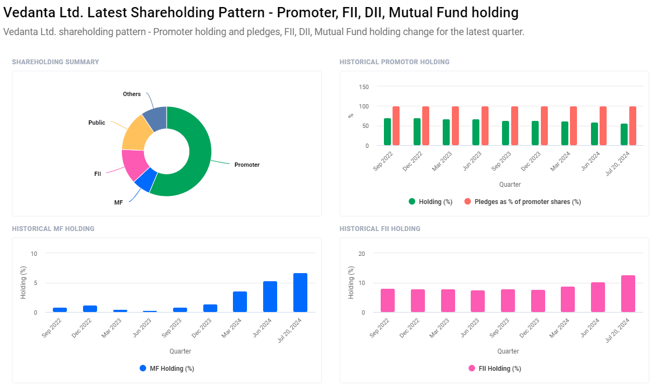Click the Vedanta Ltd. Latest Shareholding Pattern title
Viewport: 653px width, 387px height.
pos(261,12)
